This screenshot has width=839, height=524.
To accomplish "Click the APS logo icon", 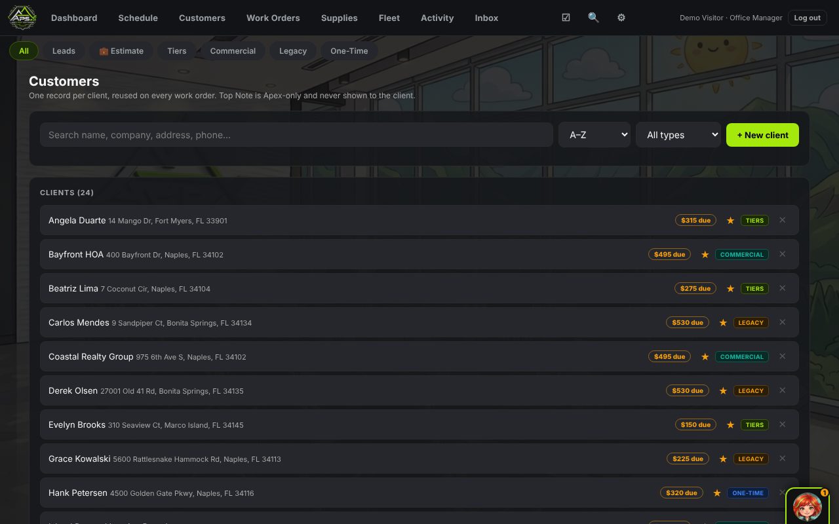I will pos(22,18).
